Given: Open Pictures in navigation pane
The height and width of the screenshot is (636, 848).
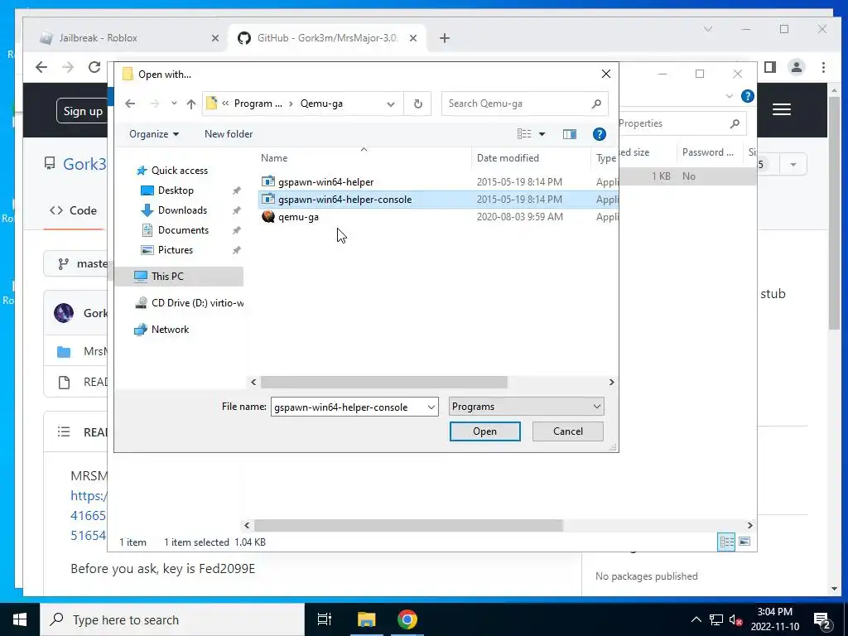Looking at the screenshot, I should click(176, 250).
